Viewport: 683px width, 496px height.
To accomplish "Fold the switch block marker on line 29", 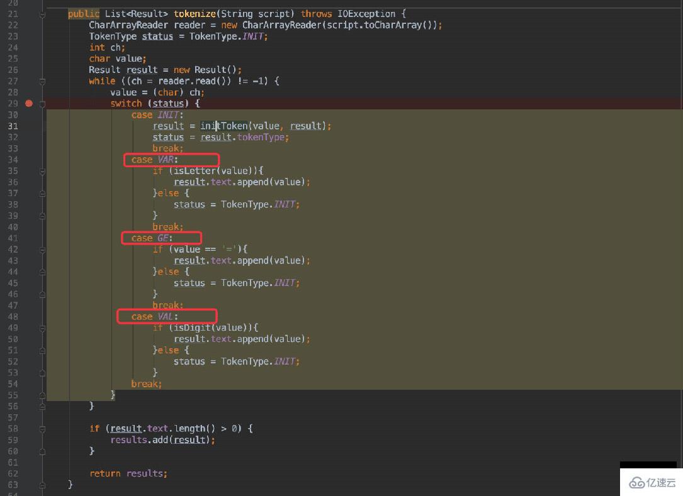I will (43, 104).
